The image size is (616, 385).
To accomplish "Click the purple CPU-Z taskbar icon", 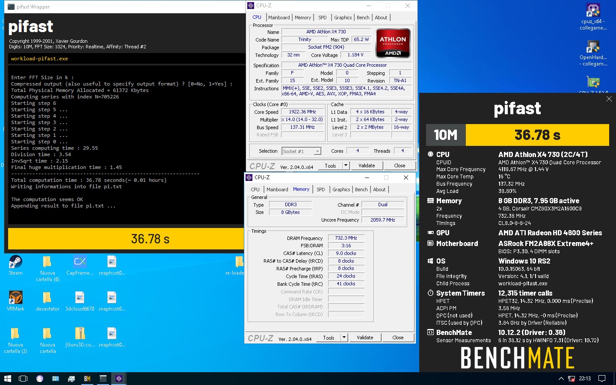I will [119, 379].
